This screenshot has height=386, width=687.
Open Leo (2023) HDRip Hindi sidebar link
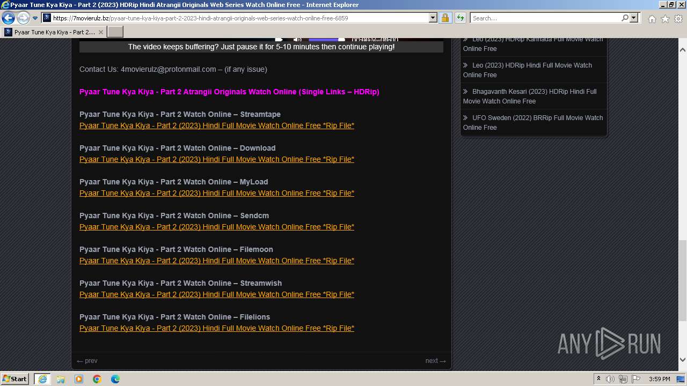click(x=528, y=70)
